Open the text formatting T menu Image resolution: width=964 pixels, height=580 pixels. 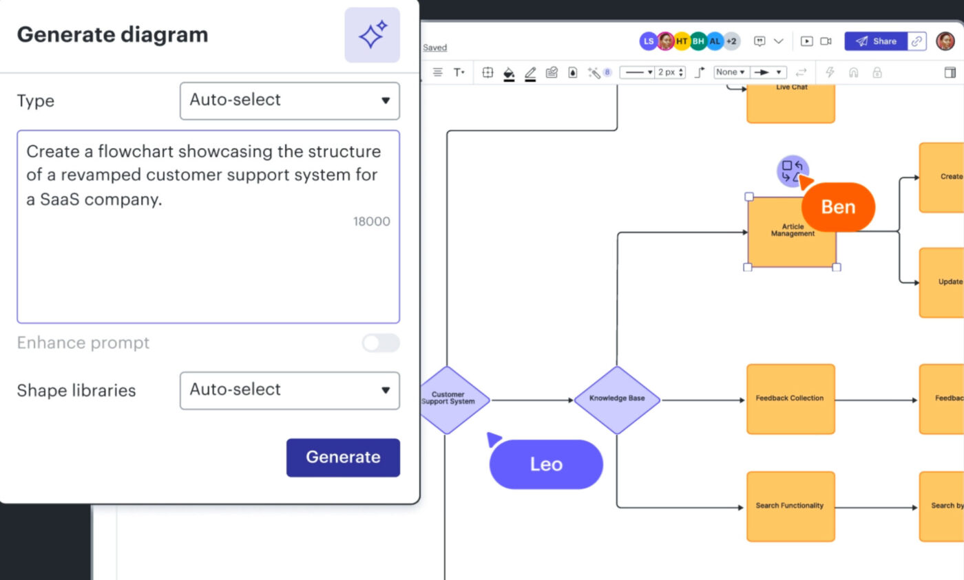click(459, 72)
